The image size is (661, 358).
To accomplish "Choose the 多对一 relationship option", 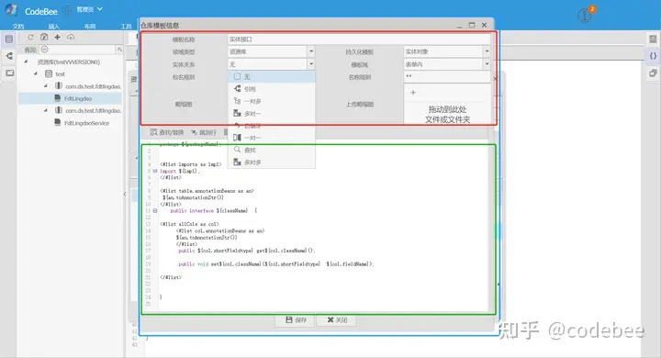I will point(272,114).
